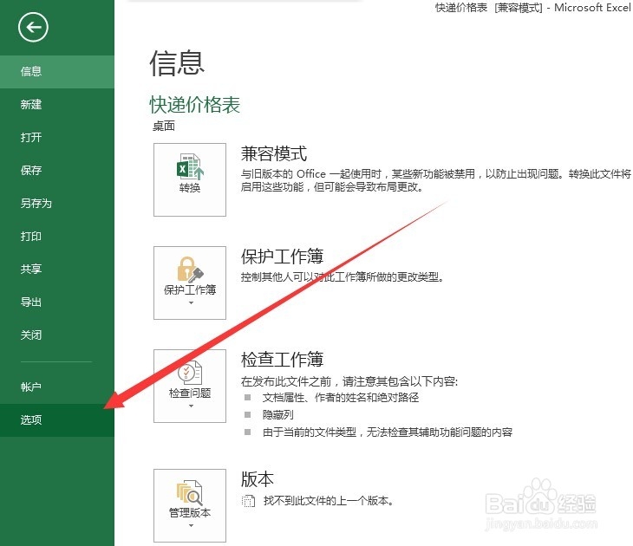Open 选项 in the sidebar
Viewport: 633px width, 546px height.
point(57,420)
